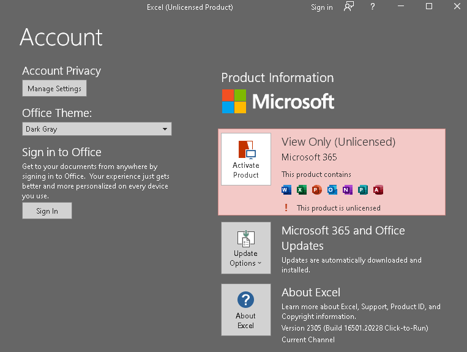
Task: Open the Update Options menu
Action: pyautogui.click(x=246, y=248)
